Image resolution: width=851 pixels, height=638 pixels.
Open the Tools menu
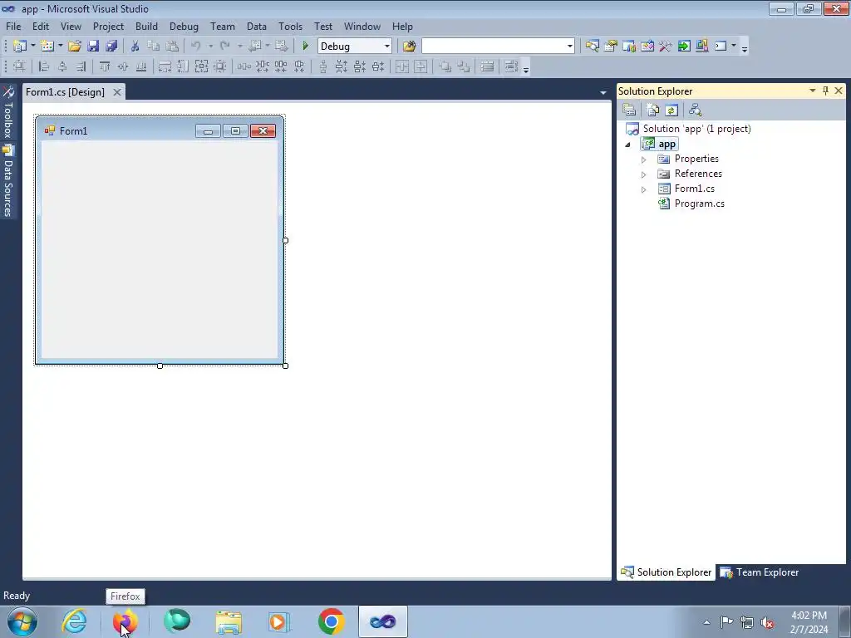click(x=290, y=26)
